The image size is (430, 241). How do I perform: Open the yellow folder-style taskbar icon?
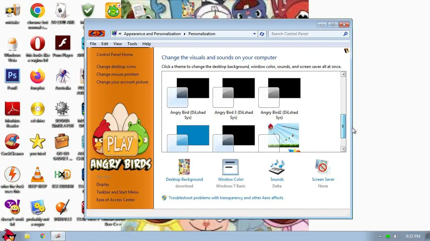27,236
